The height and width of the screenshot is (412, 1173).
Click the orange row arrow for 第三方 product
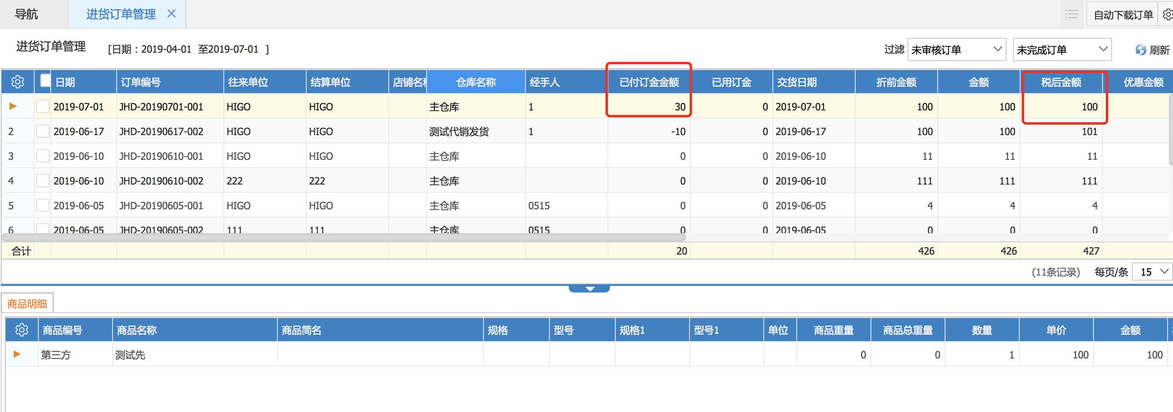[17, 354]
